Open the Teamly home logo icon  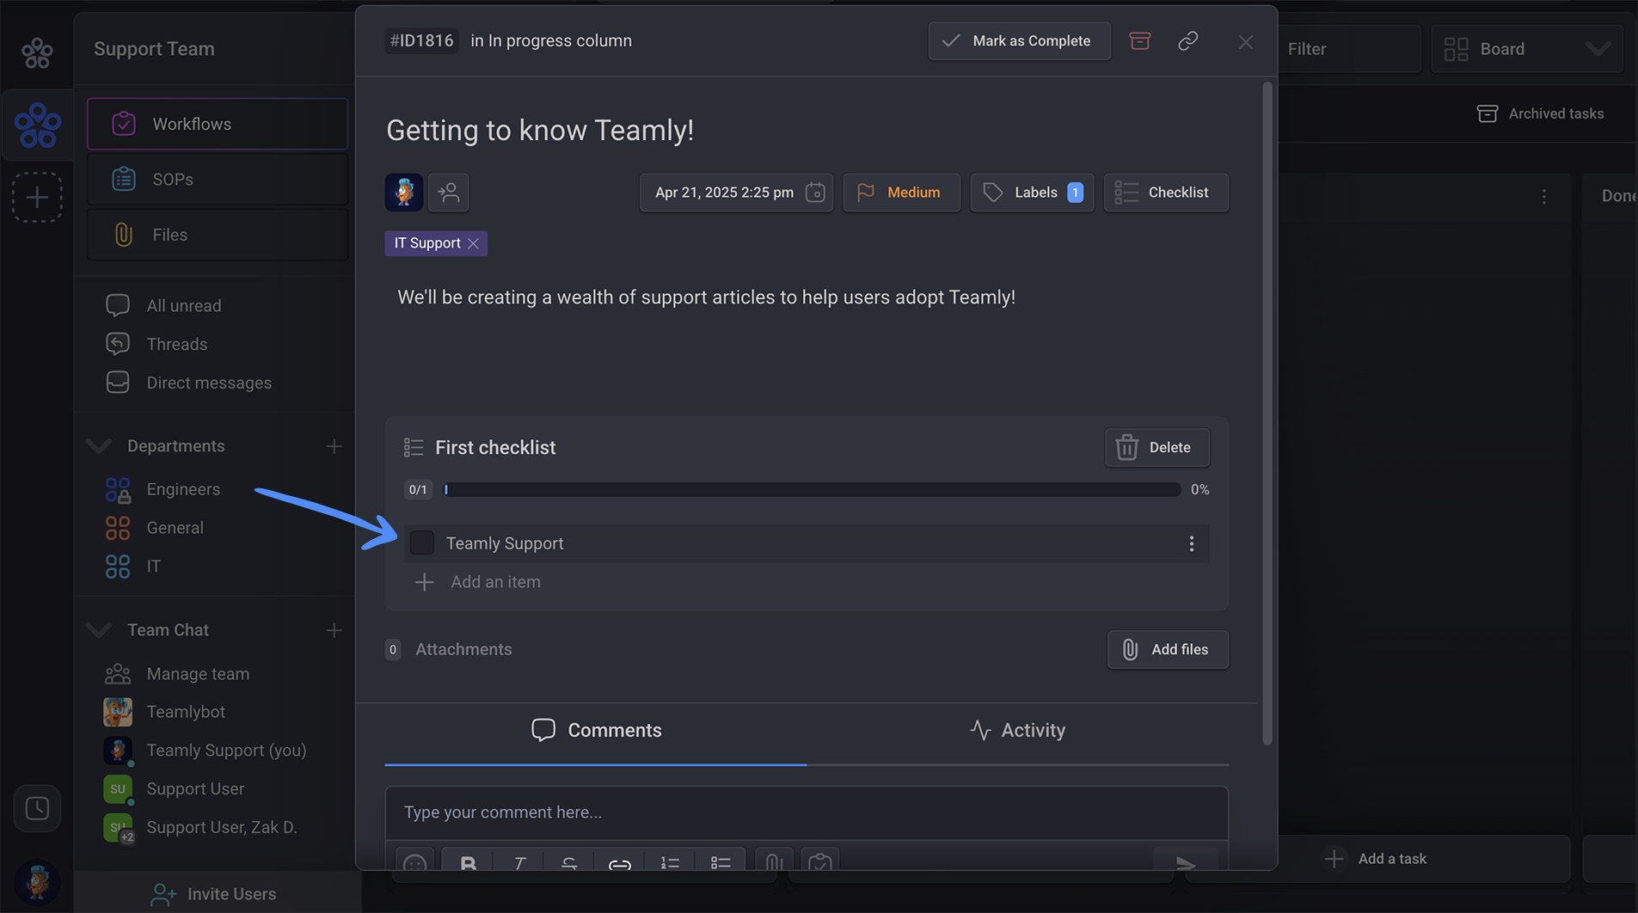pyautogui.click(x=37, y=53)
